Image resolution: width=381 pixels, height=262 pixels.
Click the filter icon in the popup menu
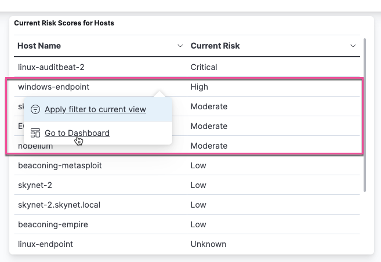35,109
